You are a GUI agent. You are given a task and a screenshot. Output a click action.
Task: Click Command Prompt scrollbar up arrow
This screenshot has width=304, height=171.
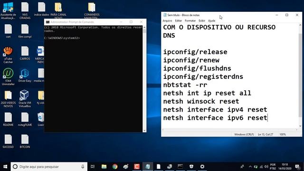(x=144, y=28)
